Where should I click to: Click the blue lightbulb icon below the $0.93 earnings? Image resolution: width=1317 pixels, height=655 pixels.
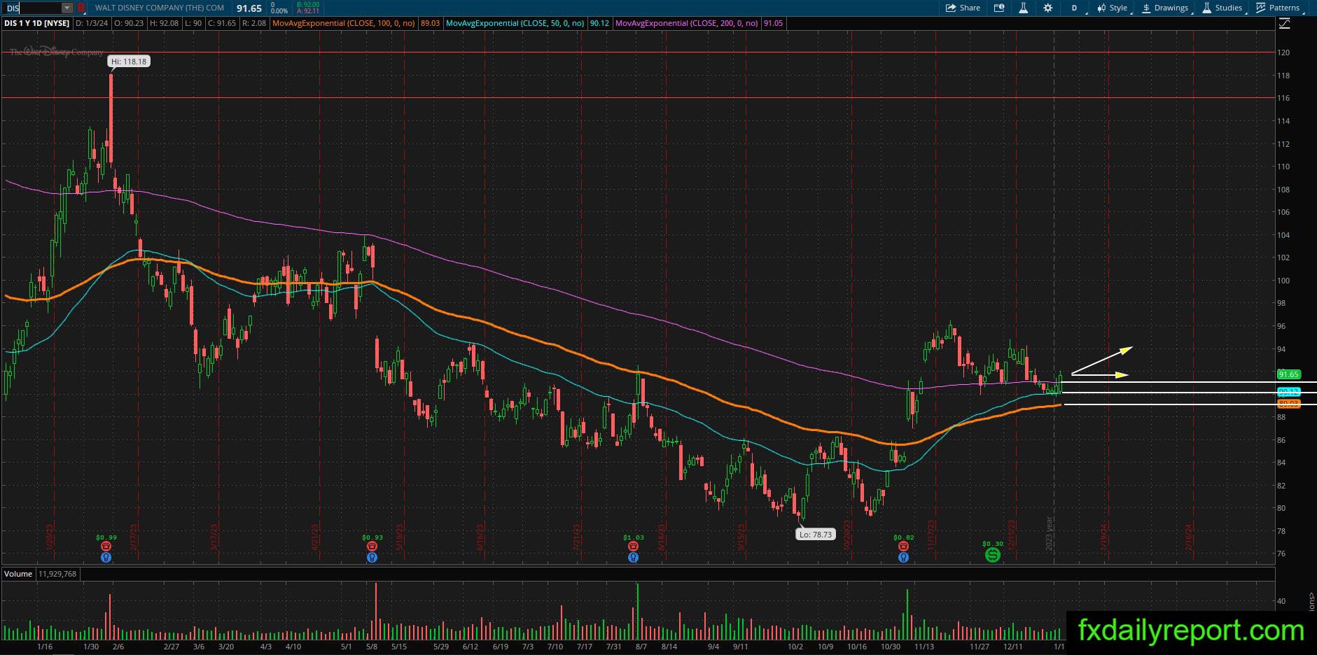pyautogui.click(x=372, y=558)
